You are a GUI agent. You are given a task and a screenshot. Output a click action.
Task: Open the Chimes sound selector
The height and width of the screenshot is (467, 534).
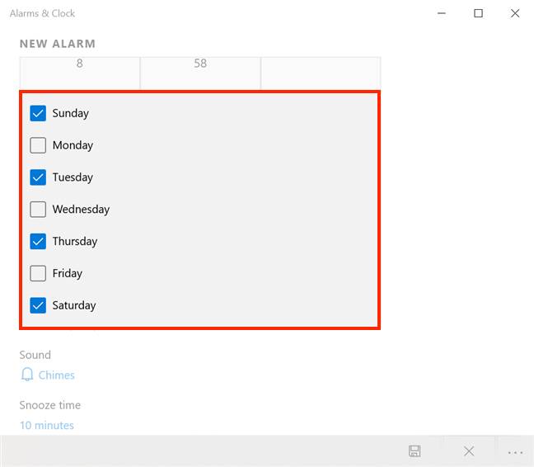pyautogui.click(x=56, y=375)
